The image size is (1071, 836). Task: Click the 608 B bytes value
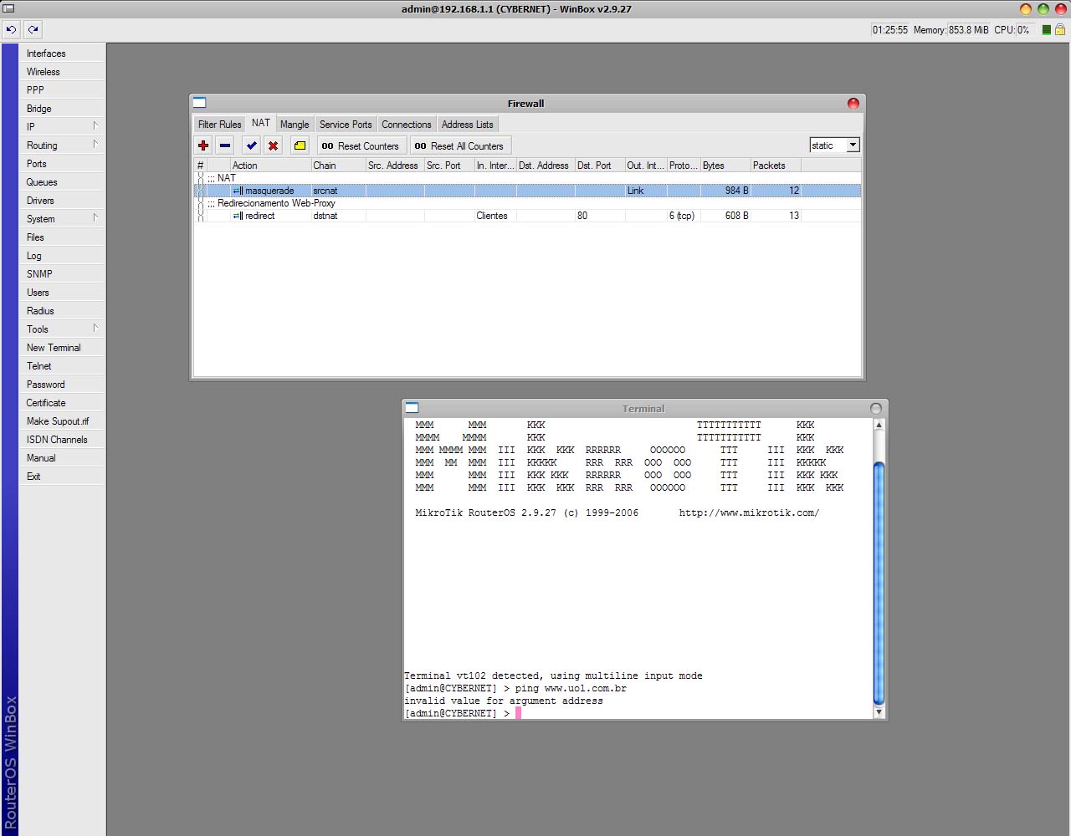click(x=736, y=216)
